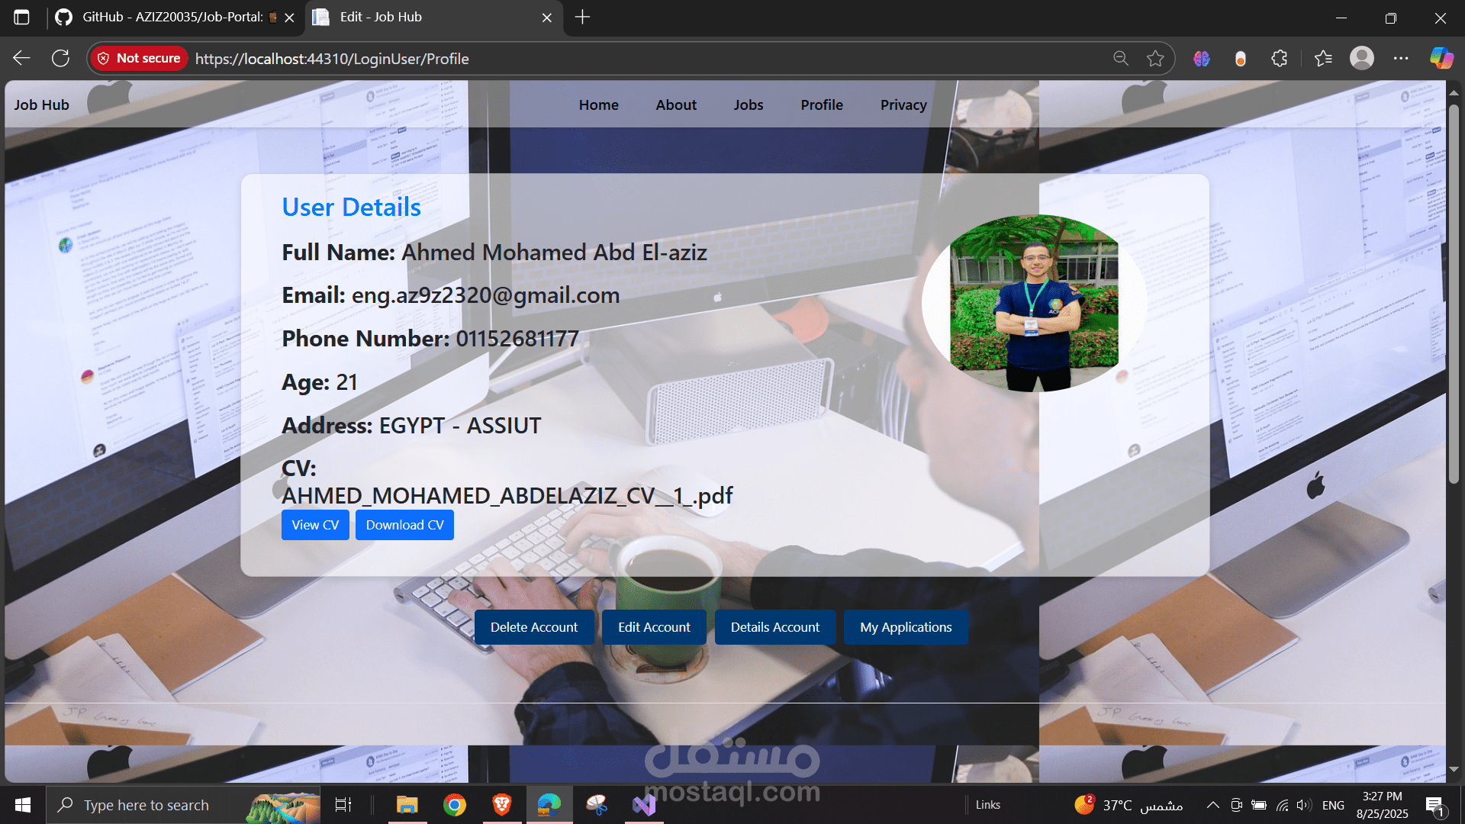
Task: Open the favorites list icon
Action: pos(1323,59)
